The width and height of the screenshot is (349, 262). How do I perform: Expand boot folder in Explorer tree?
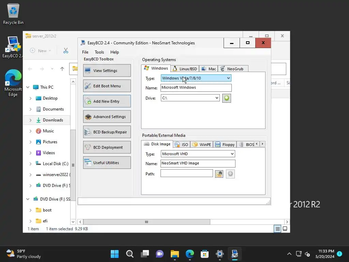coord(30,210)
